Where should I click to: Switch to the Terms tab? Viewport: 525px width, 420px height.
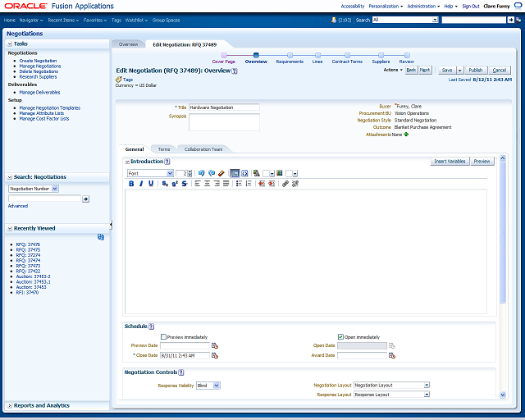164,149
